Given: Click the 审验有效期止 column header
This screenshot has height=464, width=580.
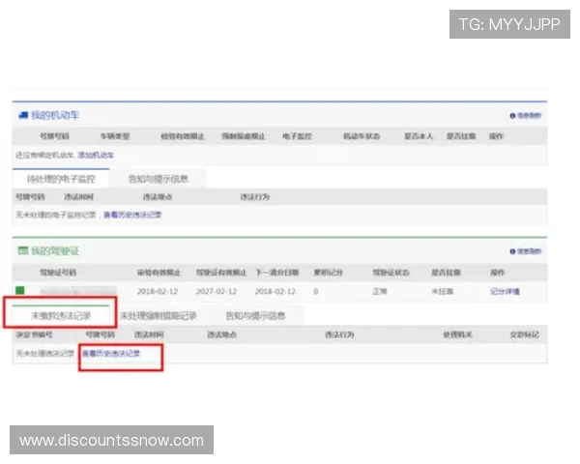Looking at the screenshot, I should [159, 273].
